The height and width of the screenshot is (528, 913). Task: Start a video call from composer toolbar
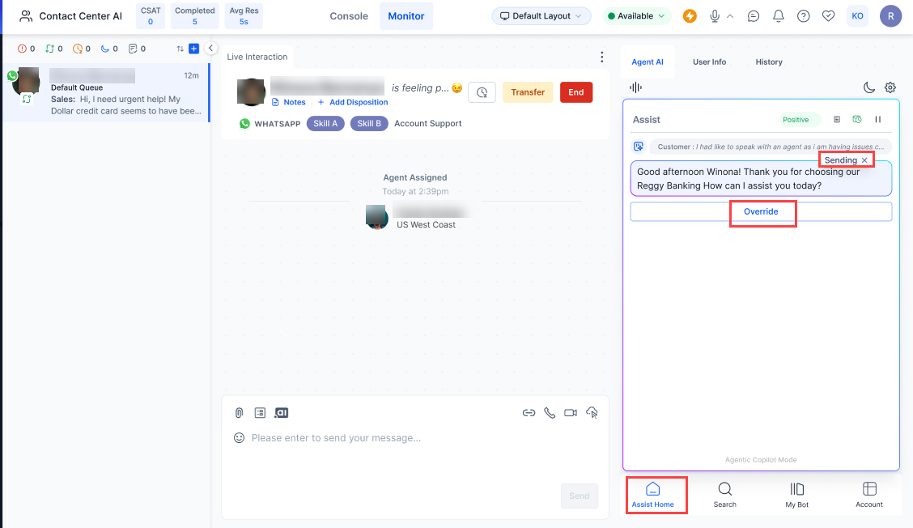571,413
